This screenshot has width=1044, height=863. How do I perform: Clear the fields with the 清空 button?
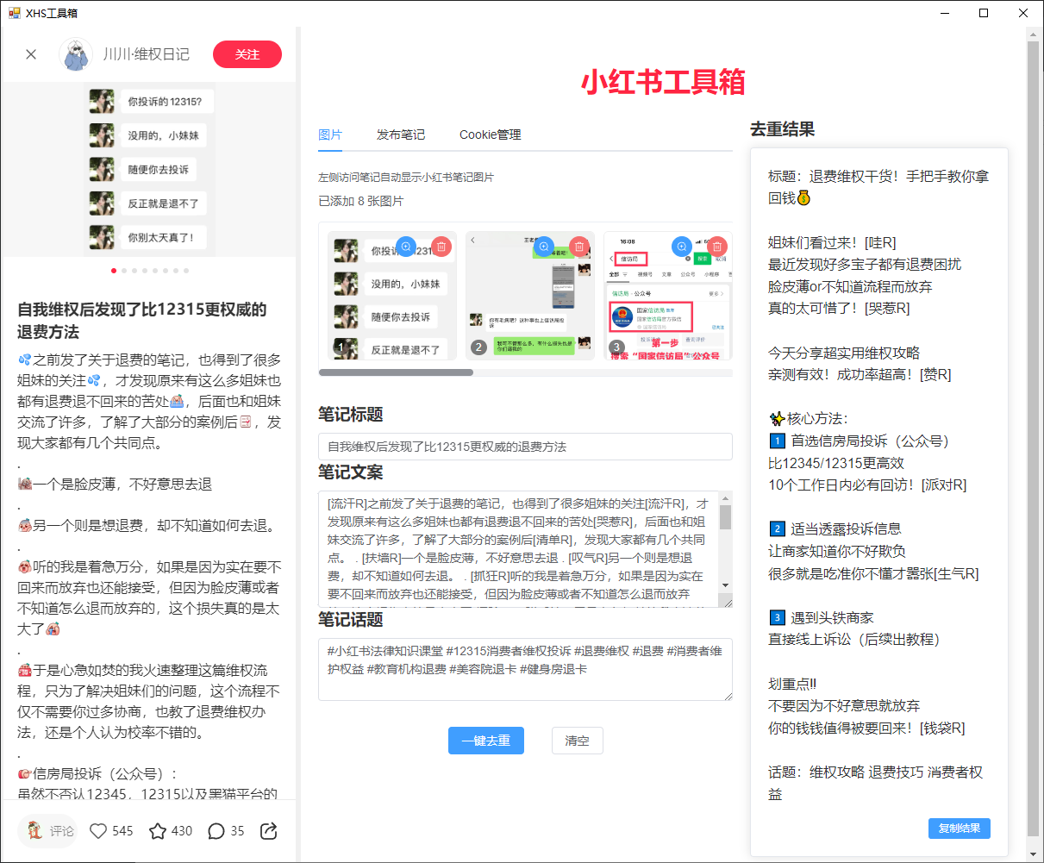[577, 741]
